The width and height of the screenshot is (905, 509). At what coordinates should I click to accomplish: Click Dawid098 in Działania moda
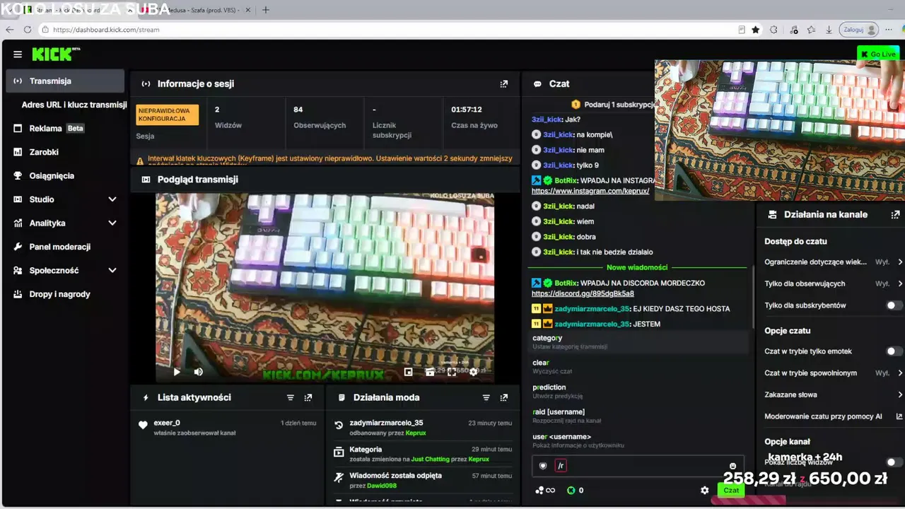381,486
